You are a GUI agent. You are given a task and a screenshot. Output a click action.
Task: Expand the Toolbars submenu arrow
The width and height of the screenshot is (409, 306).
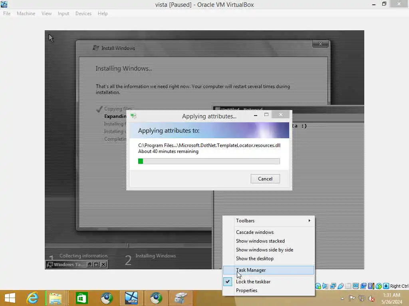pos(310,221)
